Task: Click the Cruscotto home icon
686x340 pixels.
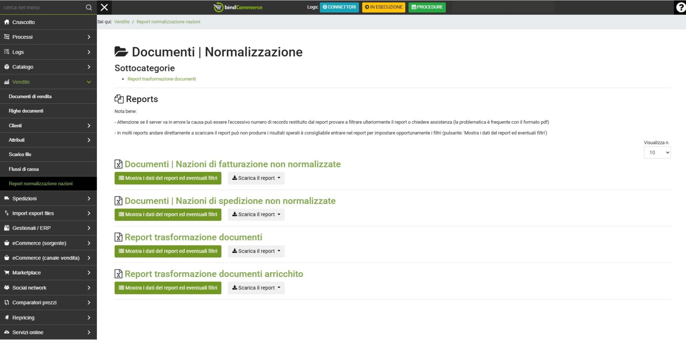Action: point(7,22)
